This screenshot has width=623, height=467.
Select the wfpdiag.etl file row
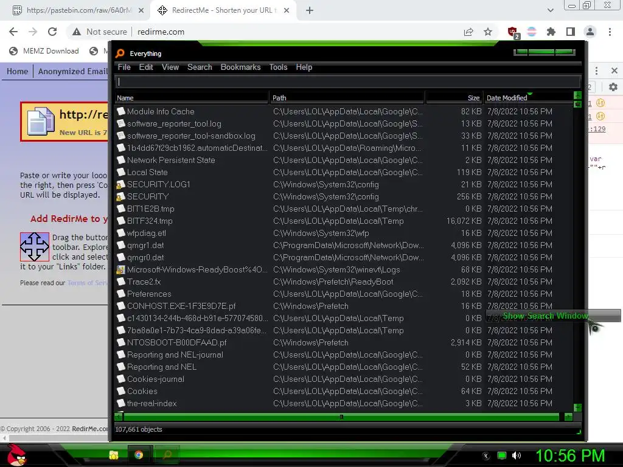click(x=344, y=233)
